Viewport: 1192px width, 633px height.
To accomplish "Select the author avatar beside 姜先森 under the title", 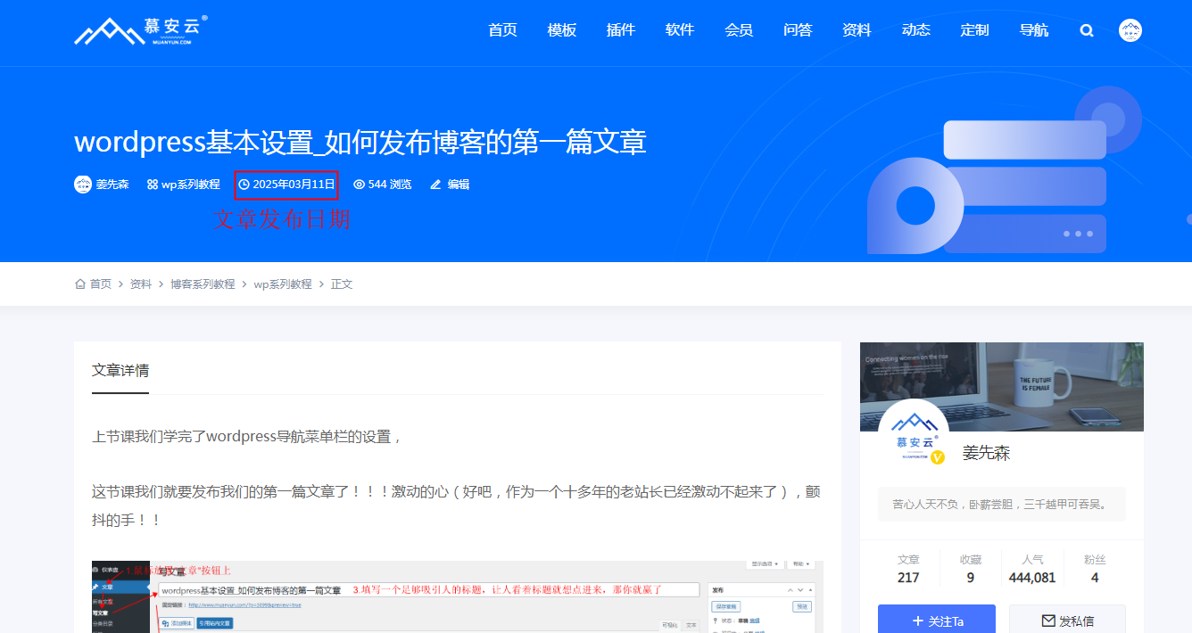I will pos(83,185).
